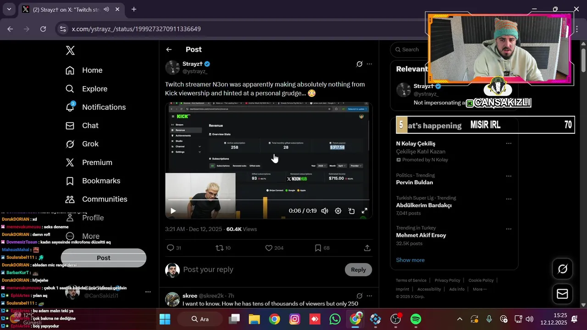Open floating messages envelope button
This screenshot has height=330, width=587.
click(563, 294)
